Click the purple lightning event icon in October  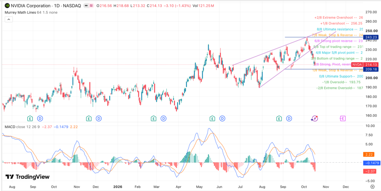pyautogui.click(x=314, y=119)
